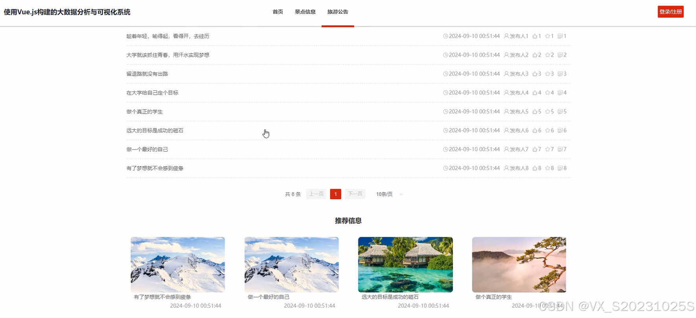Click comment icon on 发布人7 row
This screenshot has height=318, width=696.
coord(560,149)
